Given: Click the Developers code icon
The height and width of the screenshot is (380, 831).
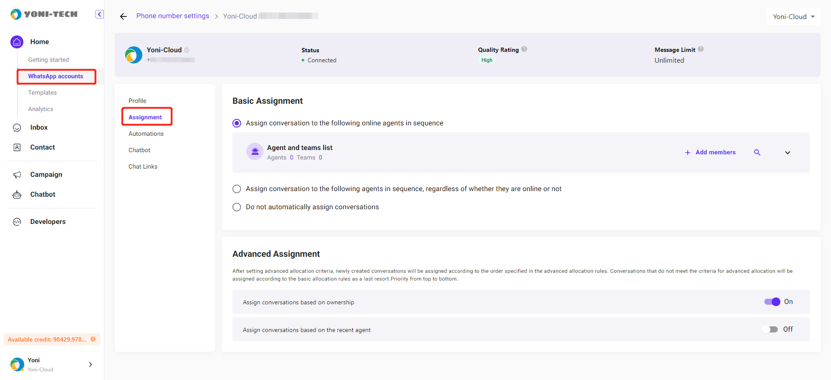Looking at the screenshot, I should pos(17,222).
